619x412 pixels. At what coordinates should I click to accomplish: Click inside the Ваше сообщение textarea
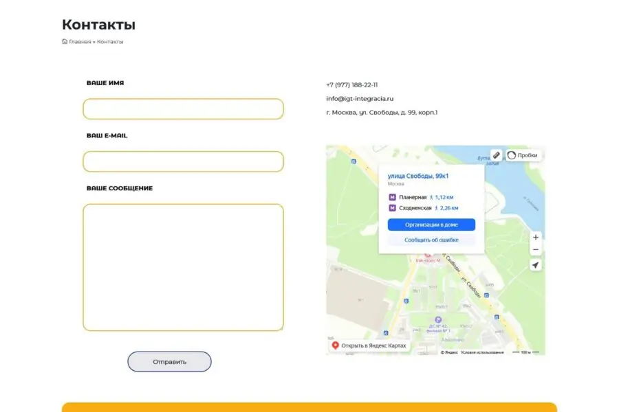tap(183, 267)
